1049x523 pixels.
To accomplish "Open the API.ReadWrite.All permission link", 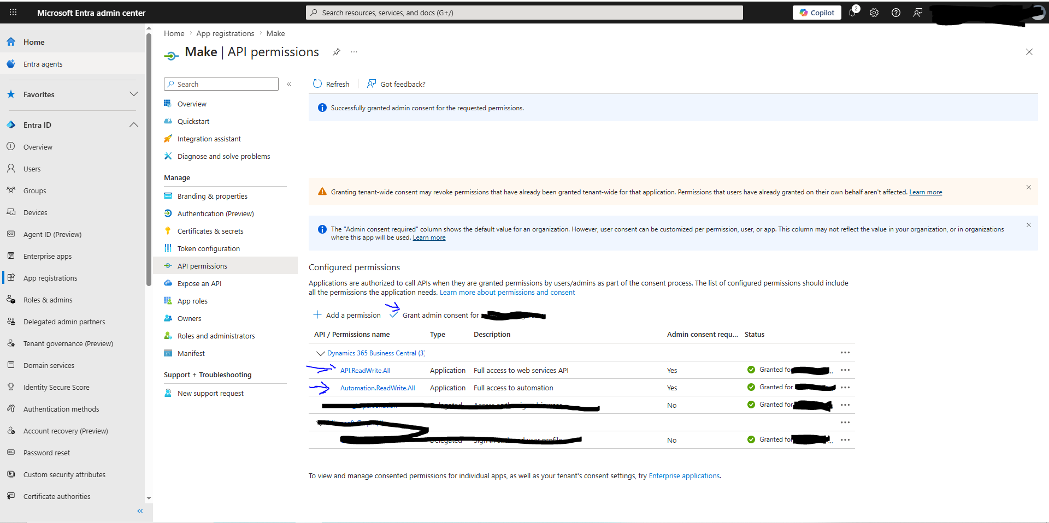I will coord(365,370).
